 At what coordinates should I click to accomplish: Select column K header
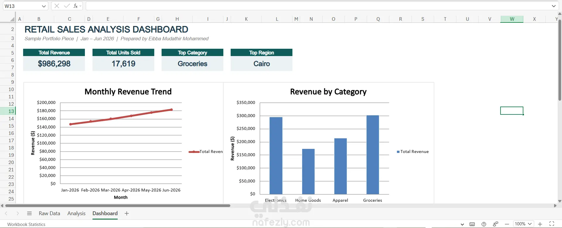point(246,19)
